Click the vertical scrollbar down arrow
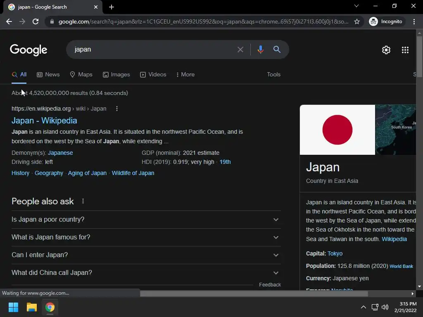423x317 pixels. (x=419, y=286)
